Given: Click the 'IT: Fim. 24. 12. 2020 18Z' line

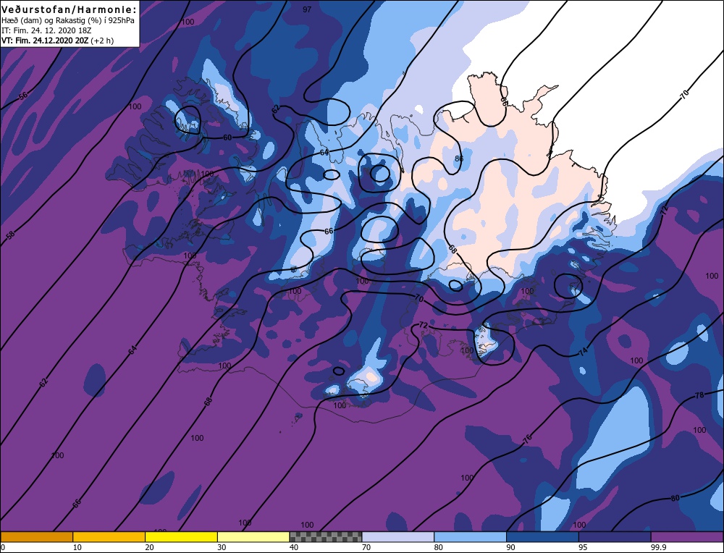Looking at the screenshot, I should (46, 30).
